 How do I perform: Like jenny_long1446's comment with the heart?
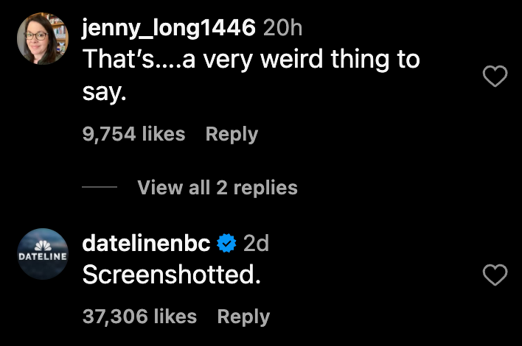pyautogui.click(x=494, y=77)
